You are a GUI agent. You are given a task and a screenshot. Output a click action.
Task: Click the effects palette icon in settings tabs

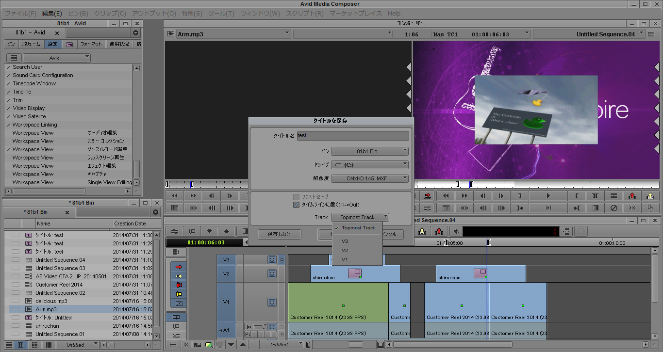click(69, 44)
